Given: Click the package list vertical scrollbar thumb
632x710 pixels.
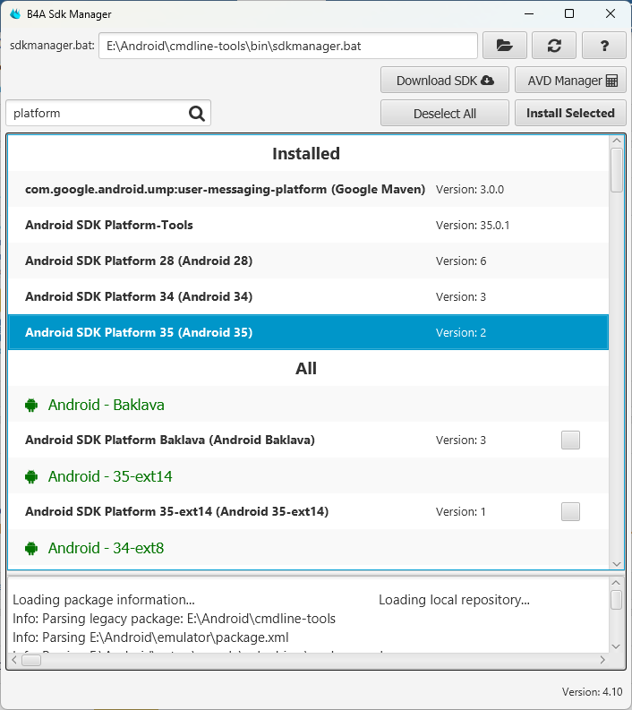Looking at the screenshot, I should [x=616, y=169].
